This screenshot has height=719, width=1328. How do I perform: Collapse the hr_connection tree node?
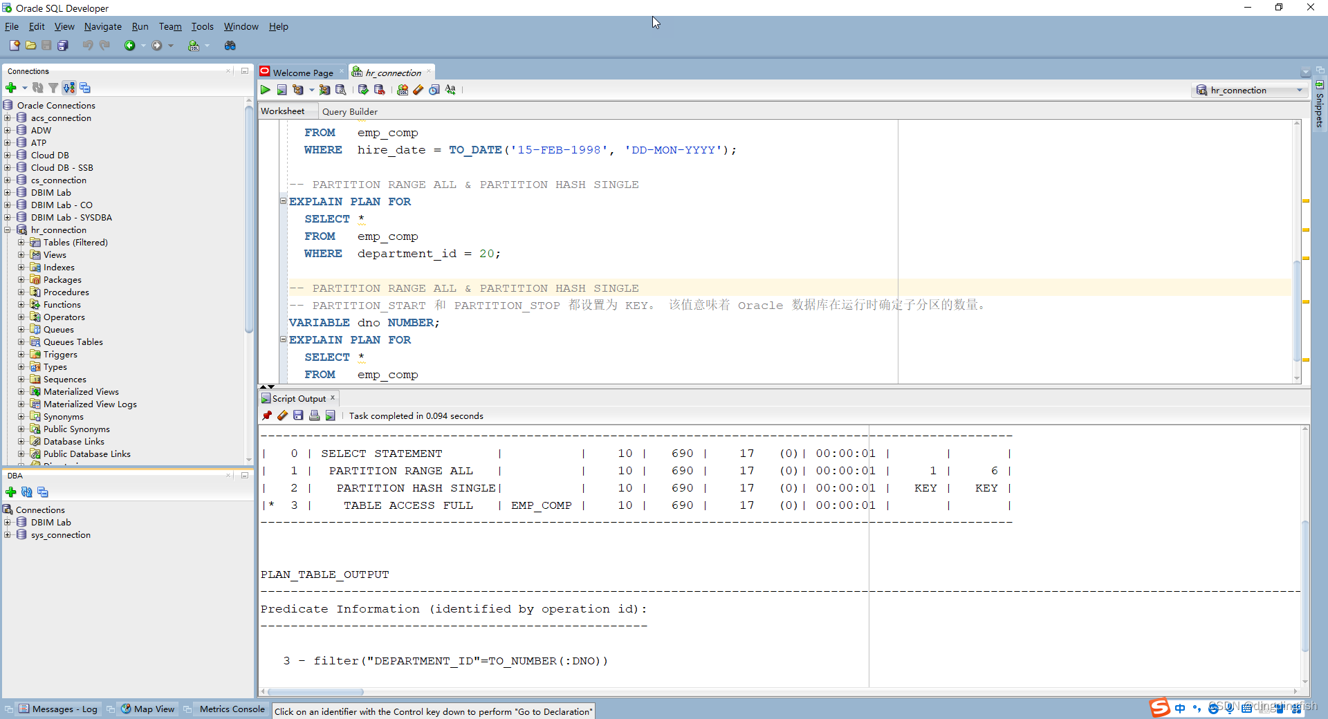click(x=6, y=230)
